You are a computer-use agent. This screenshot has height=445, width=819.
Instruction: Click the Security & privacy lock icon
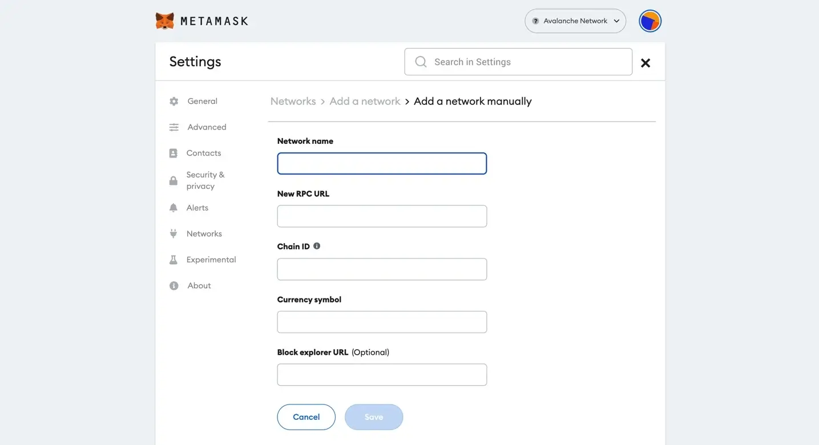pos(174,181)
